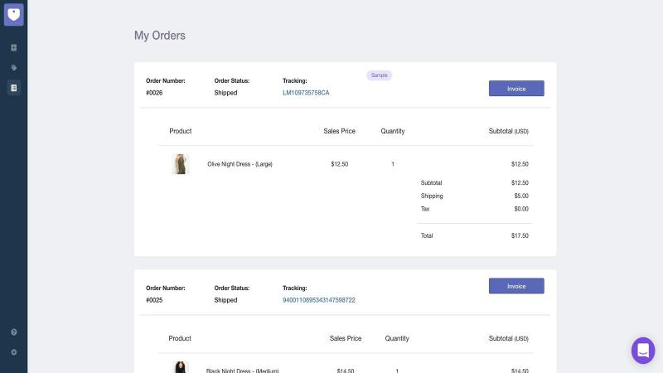
Task: View the Black Night Dress thumbnail
Action: pos(180,367)
